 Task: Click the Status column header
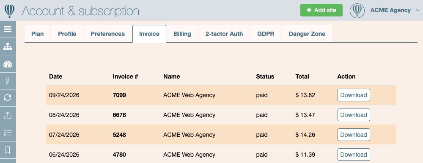point(265,76)
